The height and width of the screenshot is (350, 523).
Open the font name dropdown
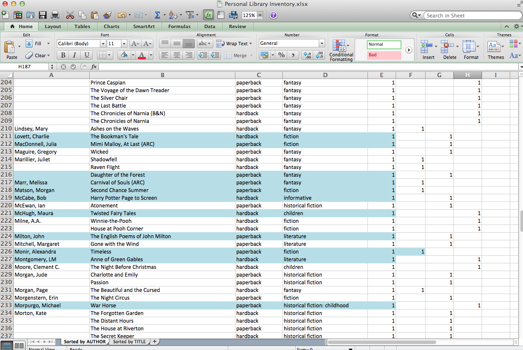(103, 44)
